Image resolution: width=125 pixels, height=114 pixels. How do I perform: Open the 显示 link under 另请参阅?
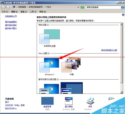pos(7,102)
